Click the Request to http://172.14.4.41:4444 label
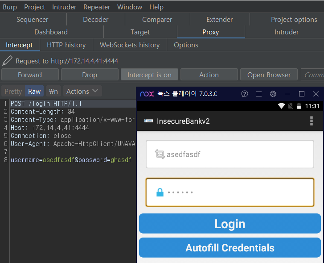This screenshot has height=263, width=324. pyautogui.click(x=67, y=61)
